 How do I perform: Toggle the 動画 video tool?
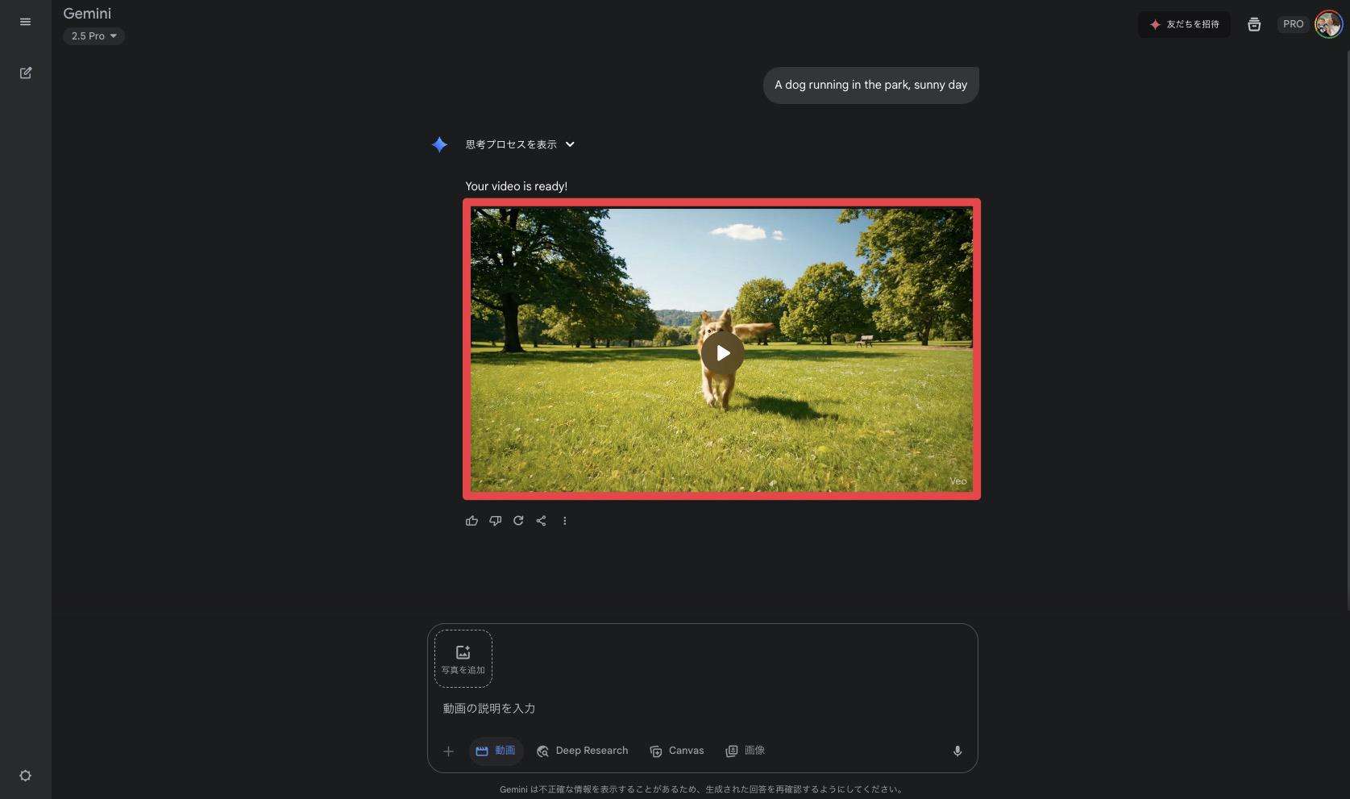496,751
